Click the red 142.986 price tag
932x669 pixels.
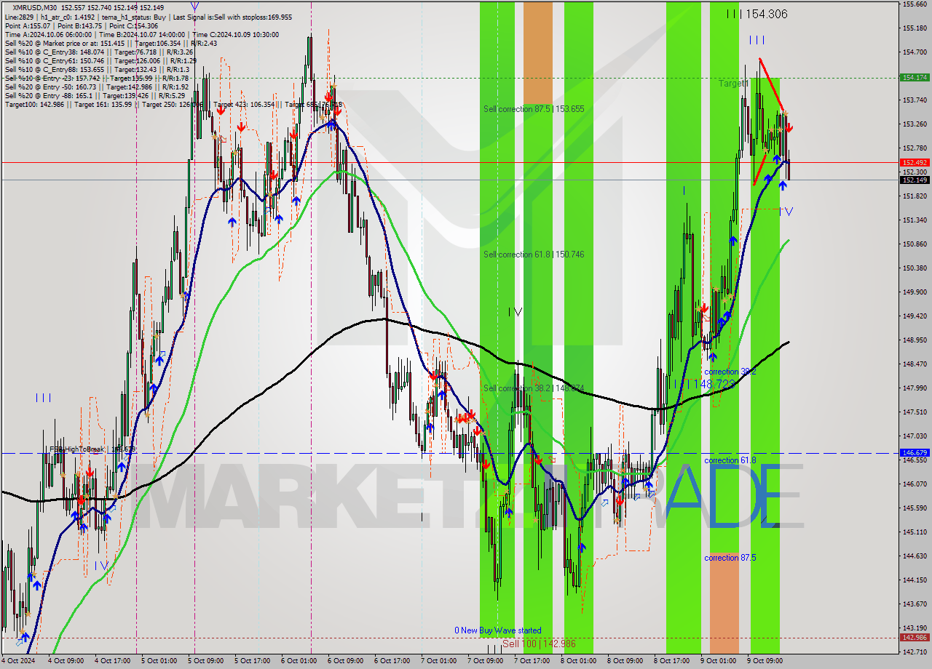[x=915, y=638]
